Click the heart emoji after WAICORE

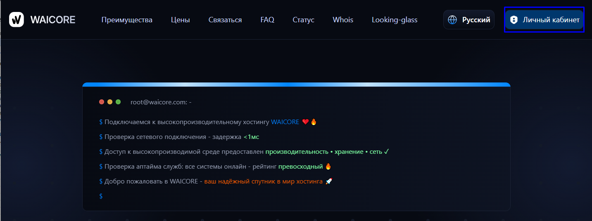pos(305,122)
